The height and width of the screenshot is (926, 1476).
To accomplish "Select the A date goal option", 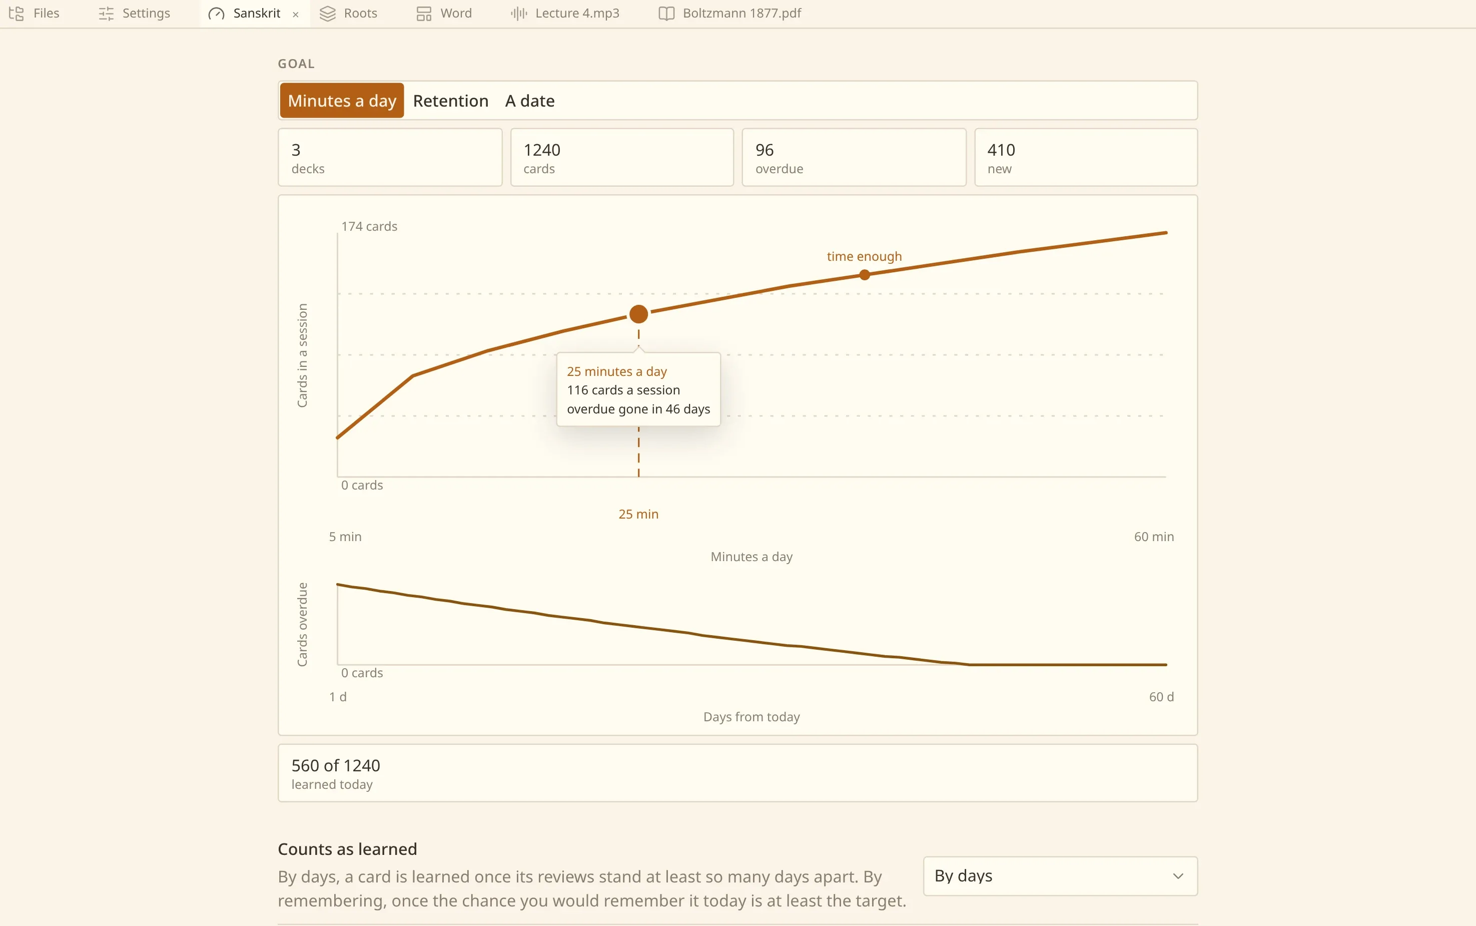I will [x=529, y=101].
